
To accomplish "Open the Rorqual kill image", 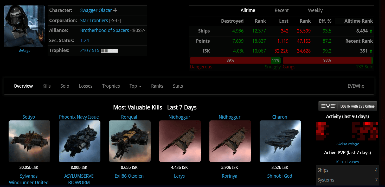I will [x=130, y=141].
